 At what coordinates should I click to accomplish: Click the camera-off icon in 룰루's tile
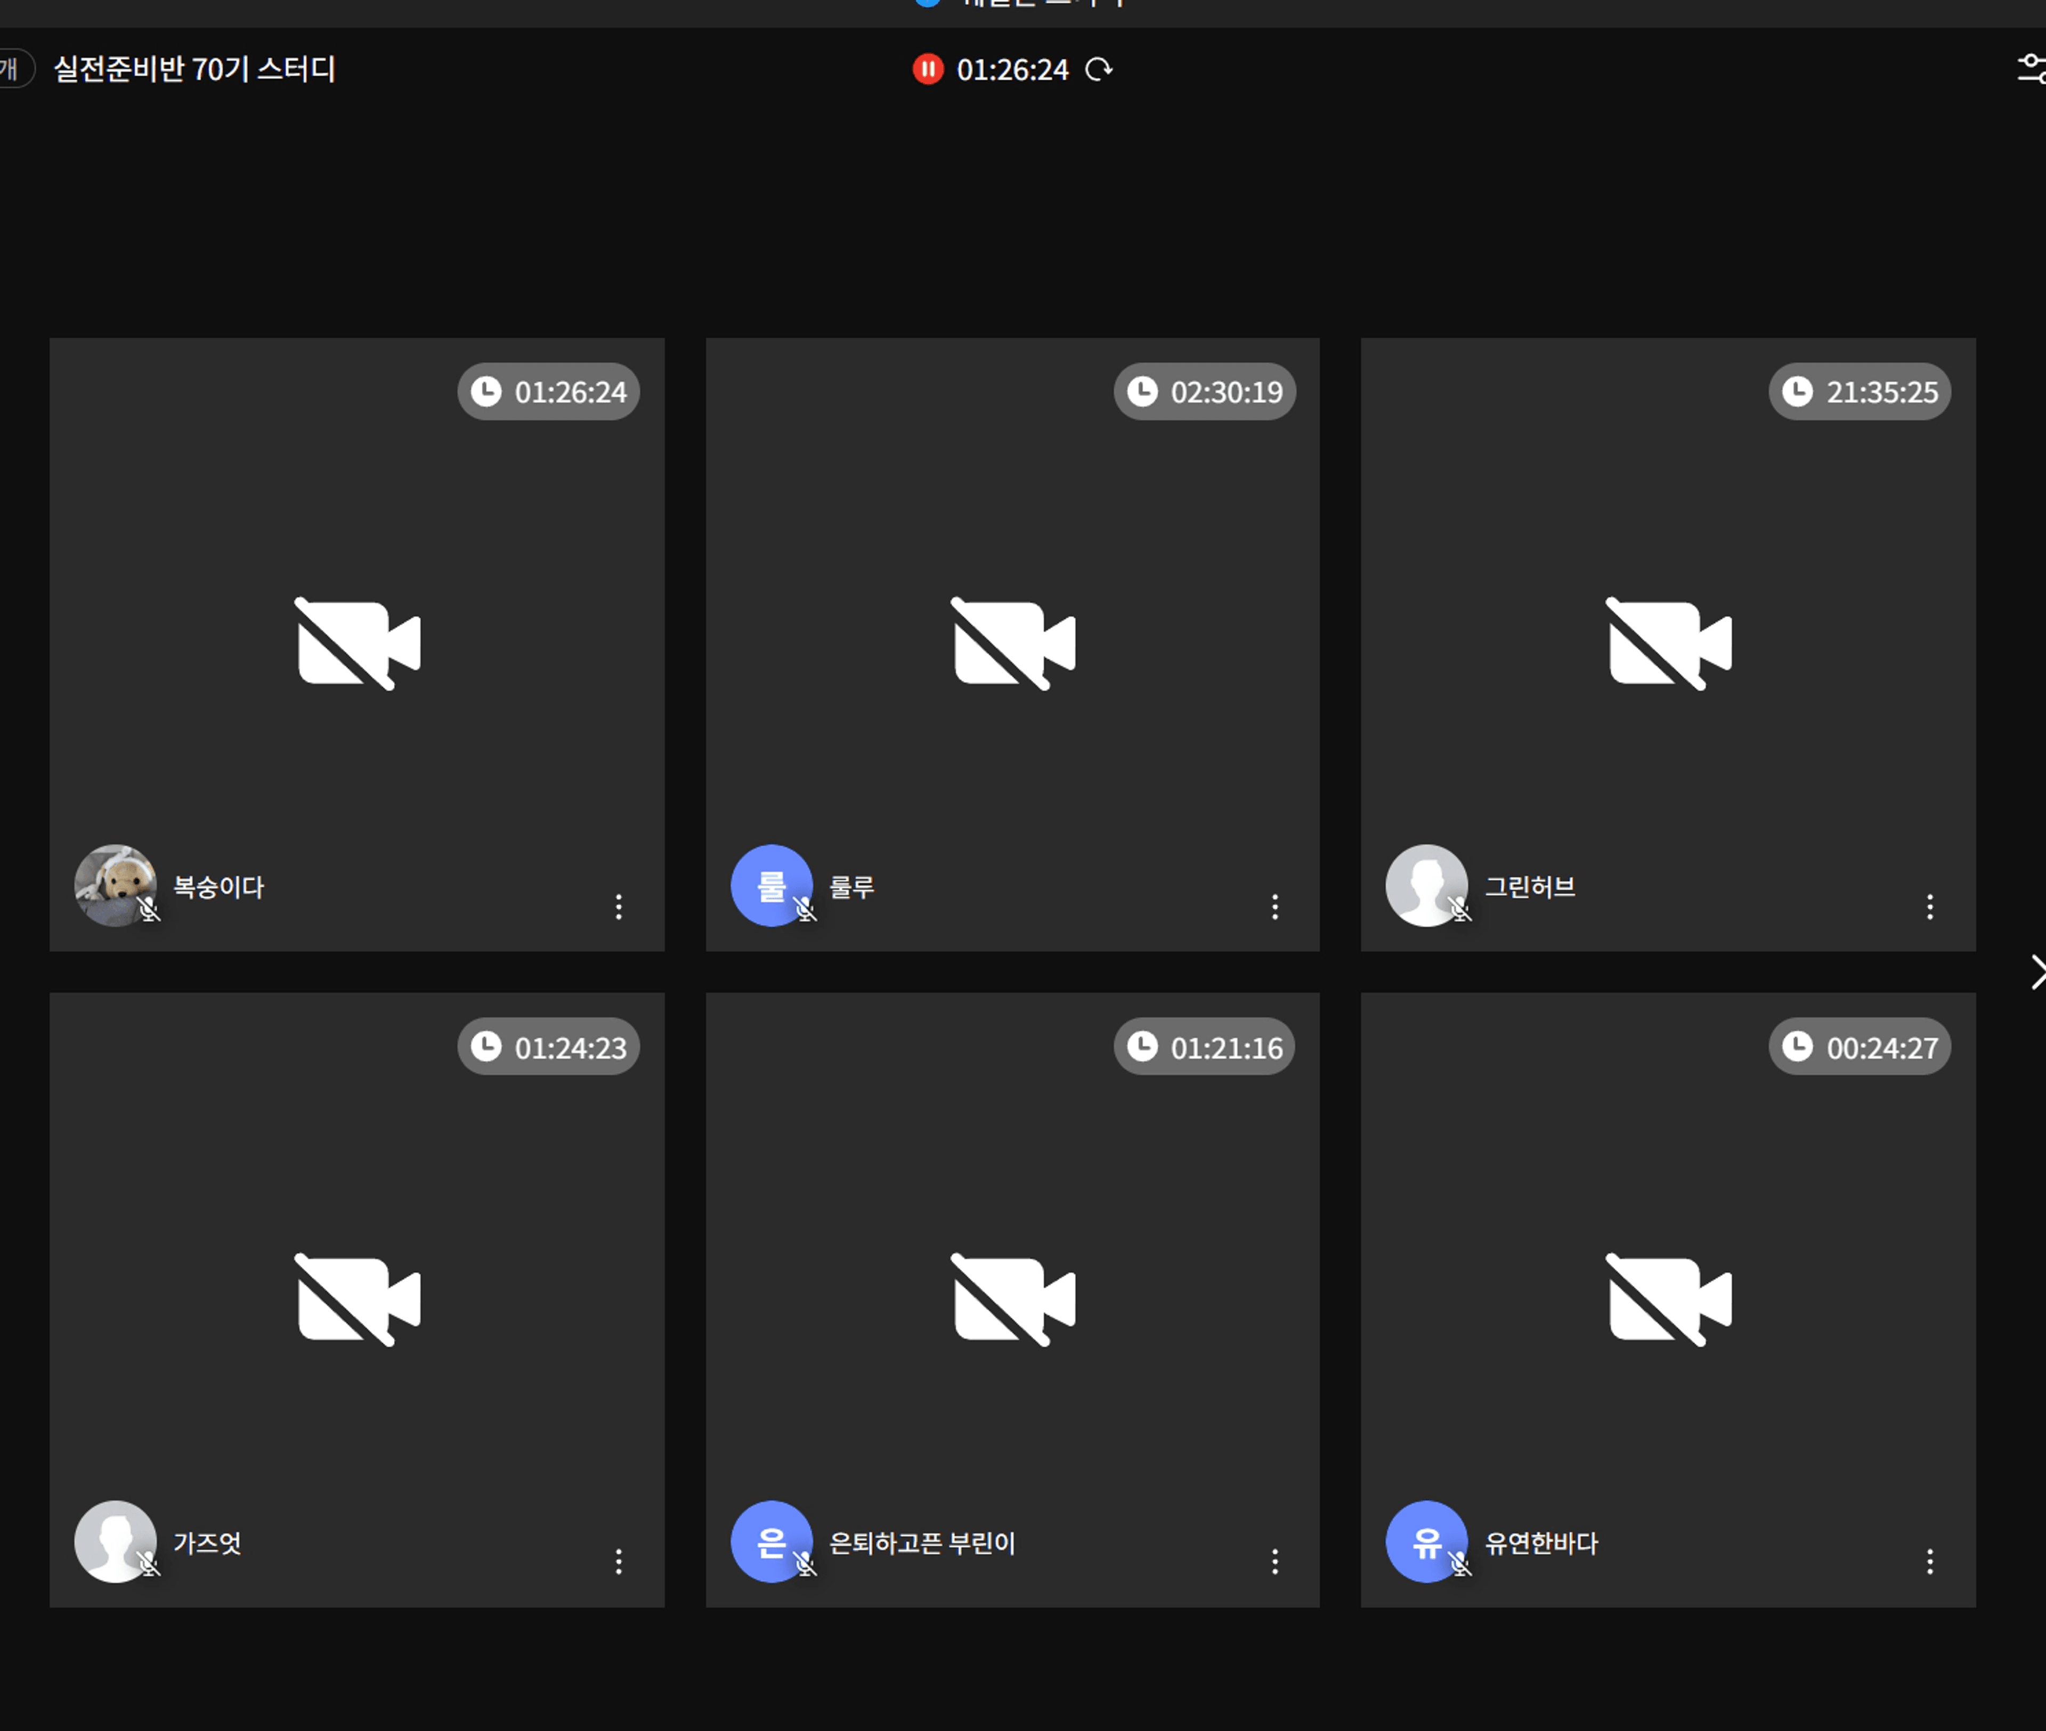point(1013,643)
